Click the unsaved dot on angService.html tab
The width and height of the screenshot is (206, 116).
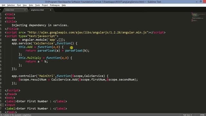51,10
